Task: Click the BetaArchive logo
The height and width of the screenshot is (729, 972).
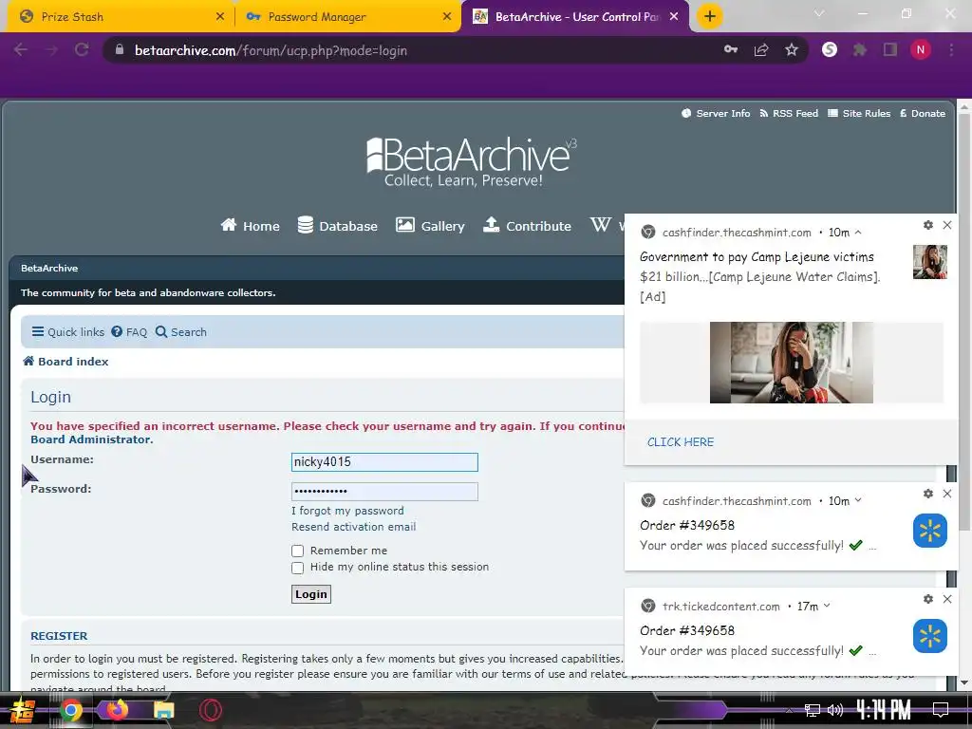Action: point(471,161)
